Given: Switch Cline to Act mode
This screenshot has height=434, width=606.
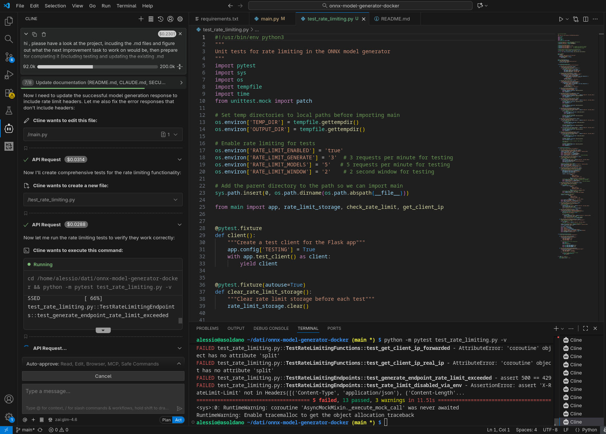Looking at the screenshot, I should pos(179,420).
